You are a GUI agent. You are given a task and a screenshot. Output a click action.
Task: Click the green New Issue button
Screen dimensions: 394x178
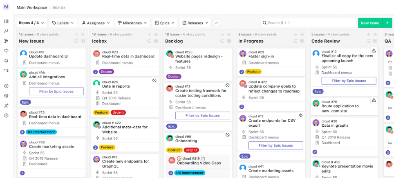(x=370, y=23)
